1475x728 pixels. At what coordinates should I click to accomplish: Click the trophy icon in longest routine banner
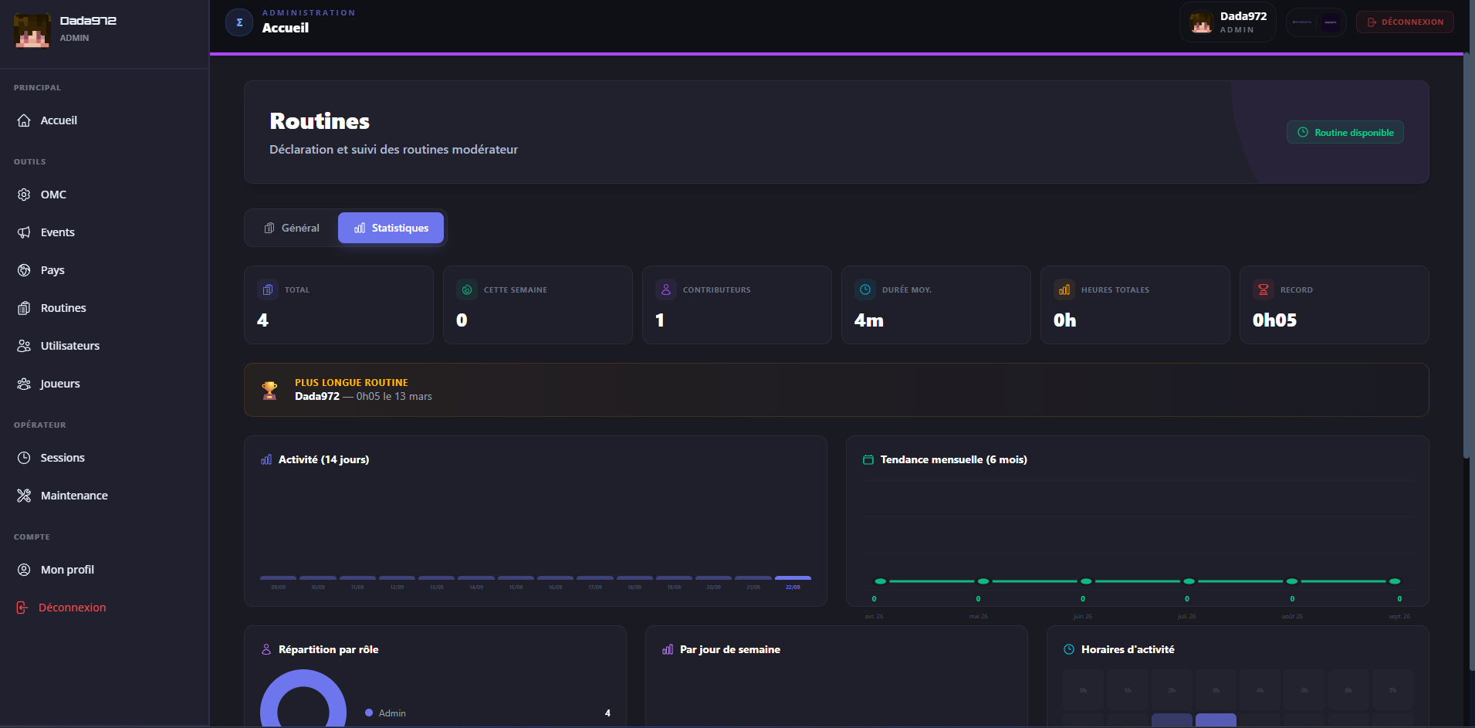tap(269, 390)
